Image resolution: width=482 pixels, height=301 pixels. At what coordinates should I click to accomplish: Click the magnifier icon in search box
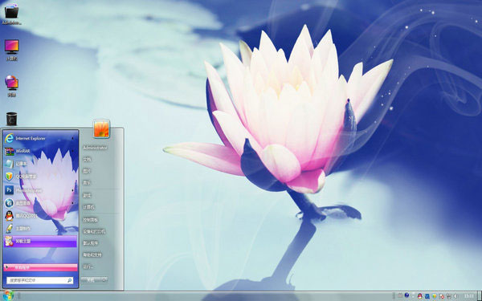click(69, 280)
